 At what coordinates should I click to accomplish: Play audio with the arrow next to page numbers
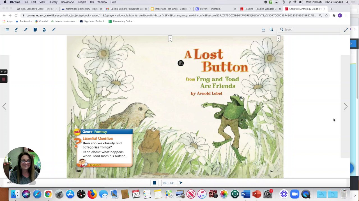coord(181,183)
